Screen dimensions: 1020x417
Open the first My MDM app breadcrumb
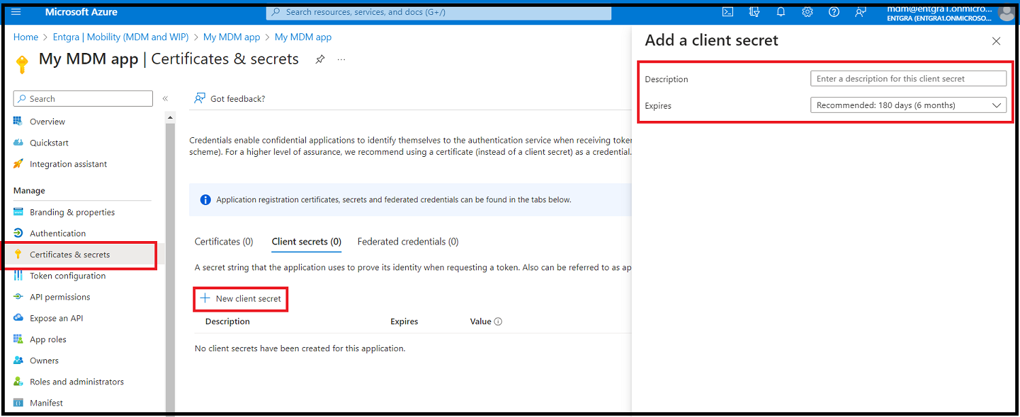pyautogui.click(x=232, y=37)
